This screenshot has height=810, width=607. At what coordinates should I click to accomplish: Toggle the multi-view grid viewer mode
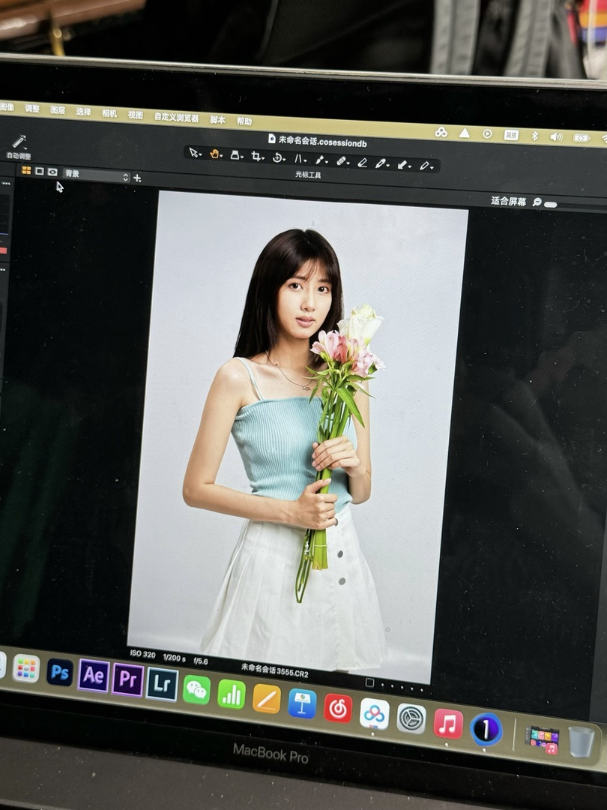26,170
